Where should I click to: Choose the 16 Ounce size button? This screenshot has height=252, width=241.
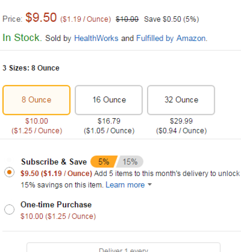[109, 100]
